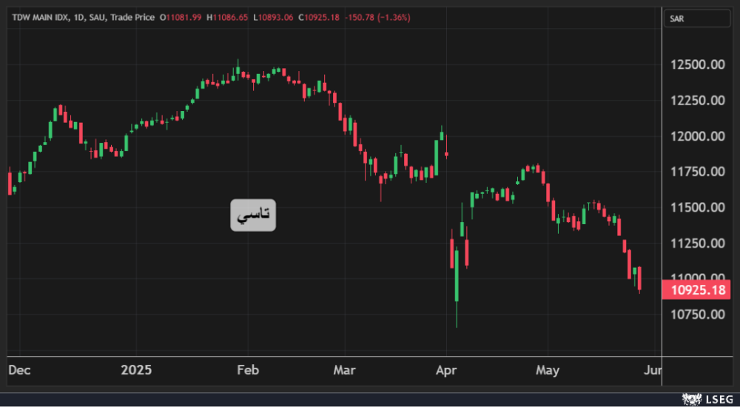The image size is (740, 407).
Task: Click the 12000.00 price axis label
Action: (x=698, y=137)
